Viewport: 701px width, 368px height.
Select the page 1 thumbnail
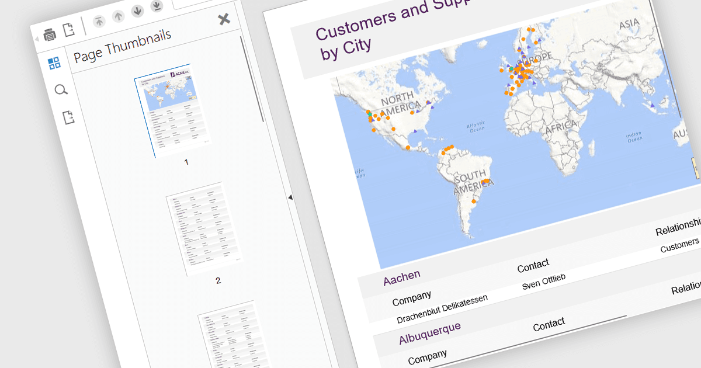click(x=172, y=110)
